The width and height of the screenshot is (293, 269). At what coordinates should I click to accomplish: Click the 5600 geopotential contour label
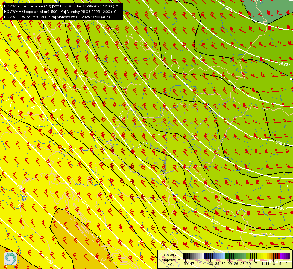(229, 9)
